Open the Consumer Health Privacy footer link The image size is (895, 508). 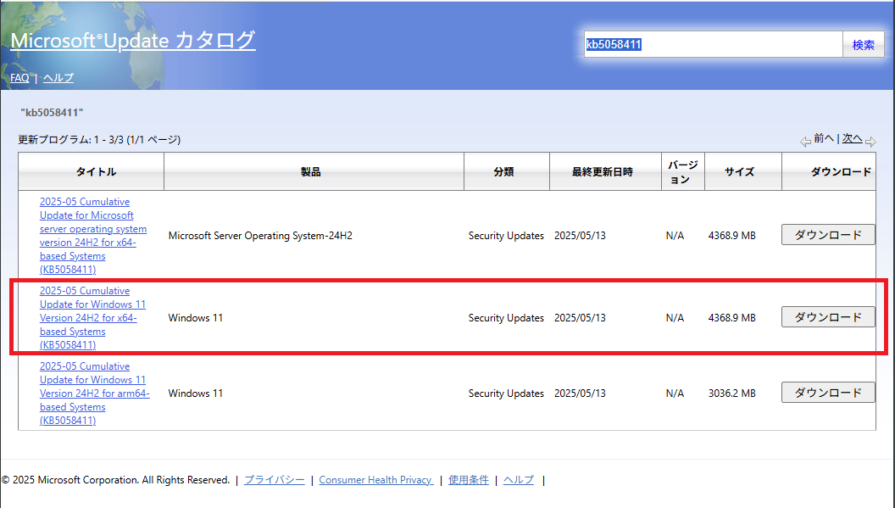375,479
